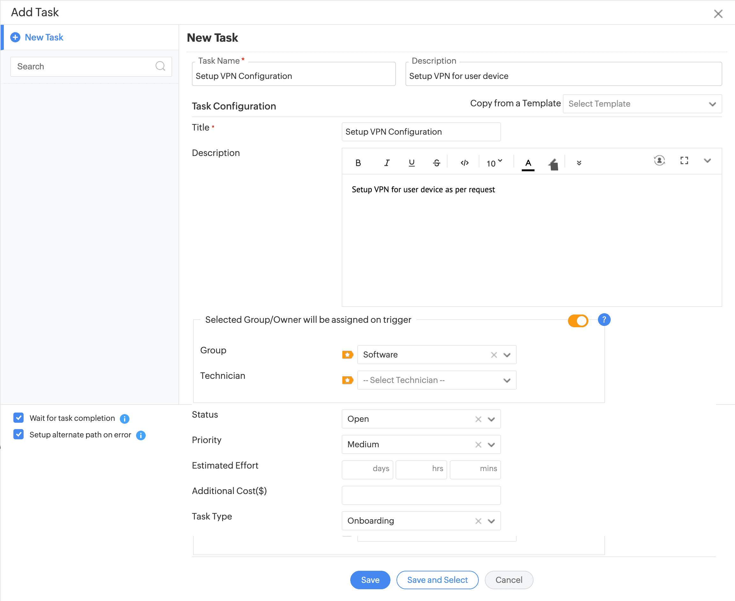
Task: Expand more toolbar options double chevron
Action: (x=579, y=163)
